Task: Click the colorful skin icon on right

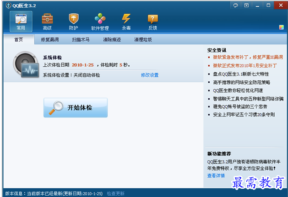Action: 281,27
